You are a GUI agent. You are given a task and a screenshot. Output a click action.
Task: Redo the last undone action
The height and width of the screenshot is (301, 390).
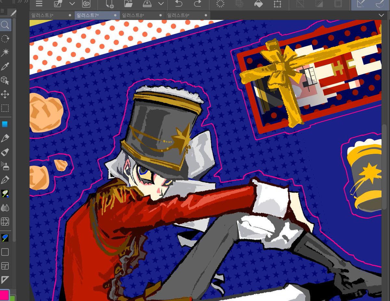pyautogui.click(x=197, y=4)
